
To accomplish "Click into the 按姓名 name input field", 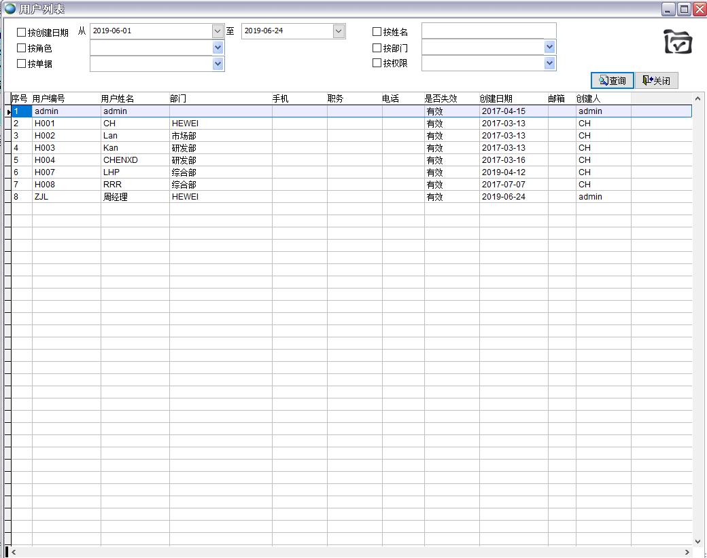I will (488, 31).
